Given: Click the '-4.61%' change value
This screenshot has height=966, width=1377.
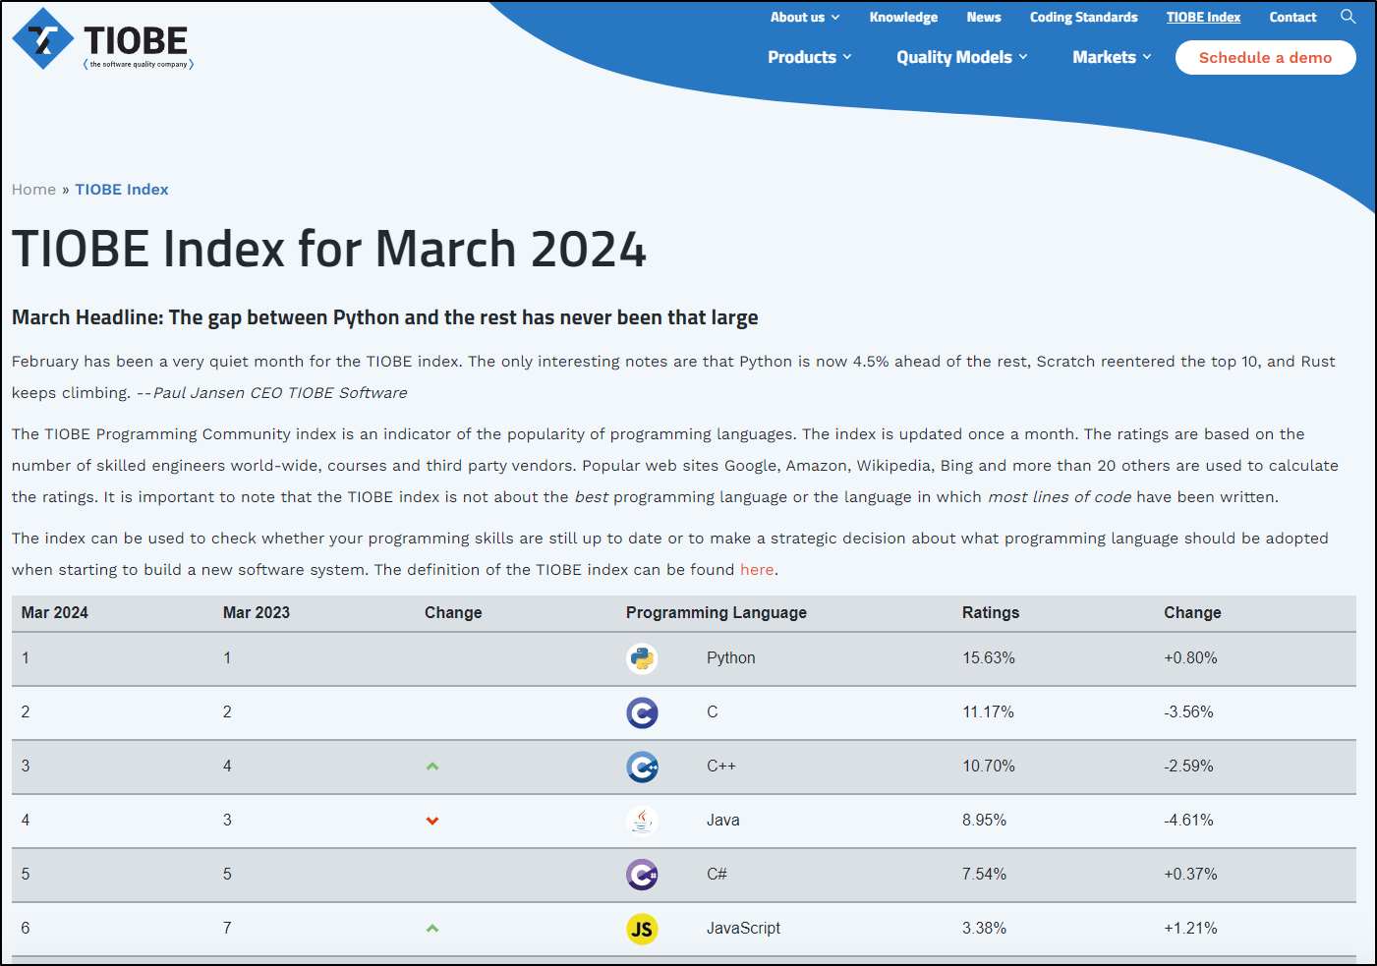Looking at the screenshot, I should click(1188, 820).
